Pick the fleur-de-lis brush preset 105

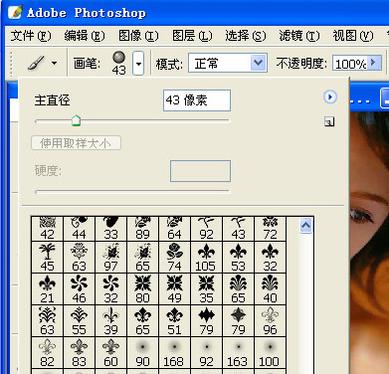[x=206, y=258]
